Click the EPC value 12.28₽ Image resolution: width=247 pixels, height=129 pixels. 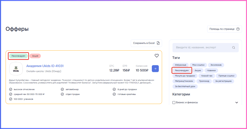[x=114, y=70]
